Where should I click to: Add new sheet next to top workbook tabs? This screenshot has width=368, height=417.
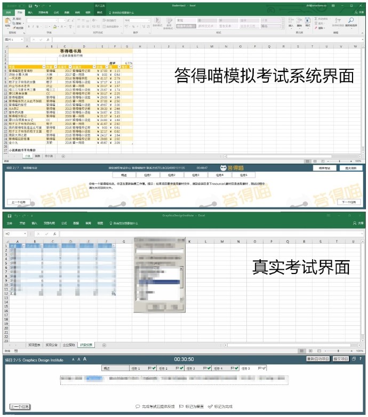click(63, 156)
